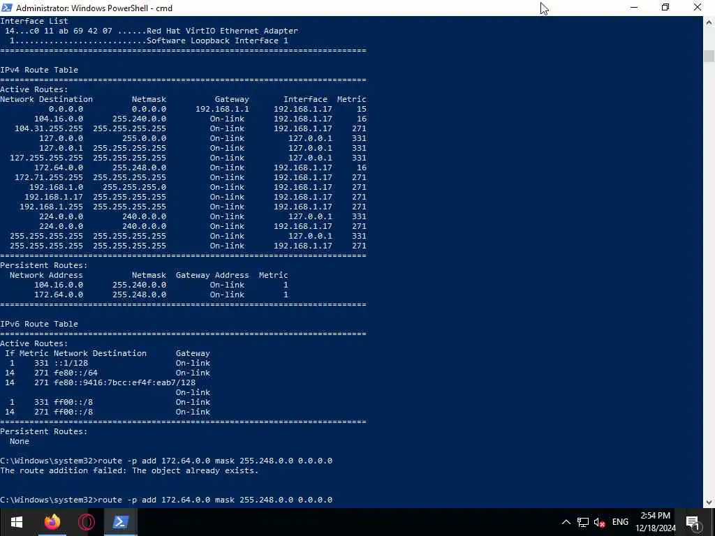Click the scrollbar down arrow
Image resolution: width=715 pixels, height=536 pixels.
pyautogui.click(x=709, y=502)
